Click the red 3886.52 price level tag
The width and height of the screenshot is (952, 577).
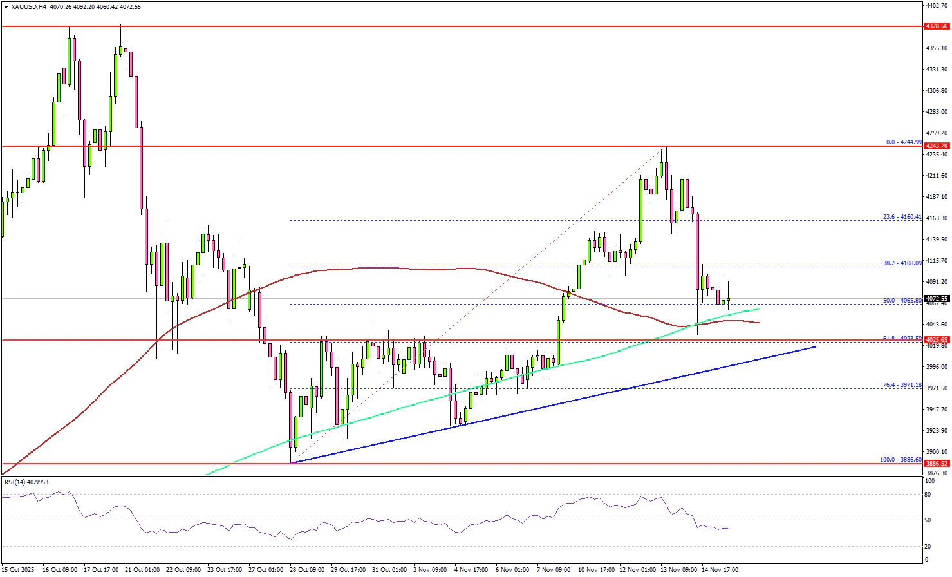(x=936, y=463)
